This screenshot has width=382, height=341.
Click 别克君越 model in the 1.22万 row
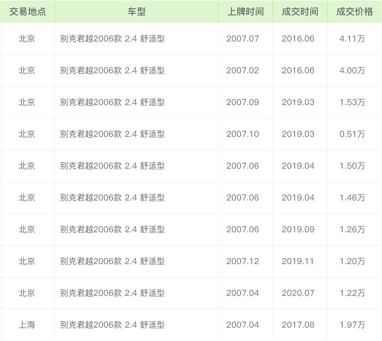pos(112,294)
